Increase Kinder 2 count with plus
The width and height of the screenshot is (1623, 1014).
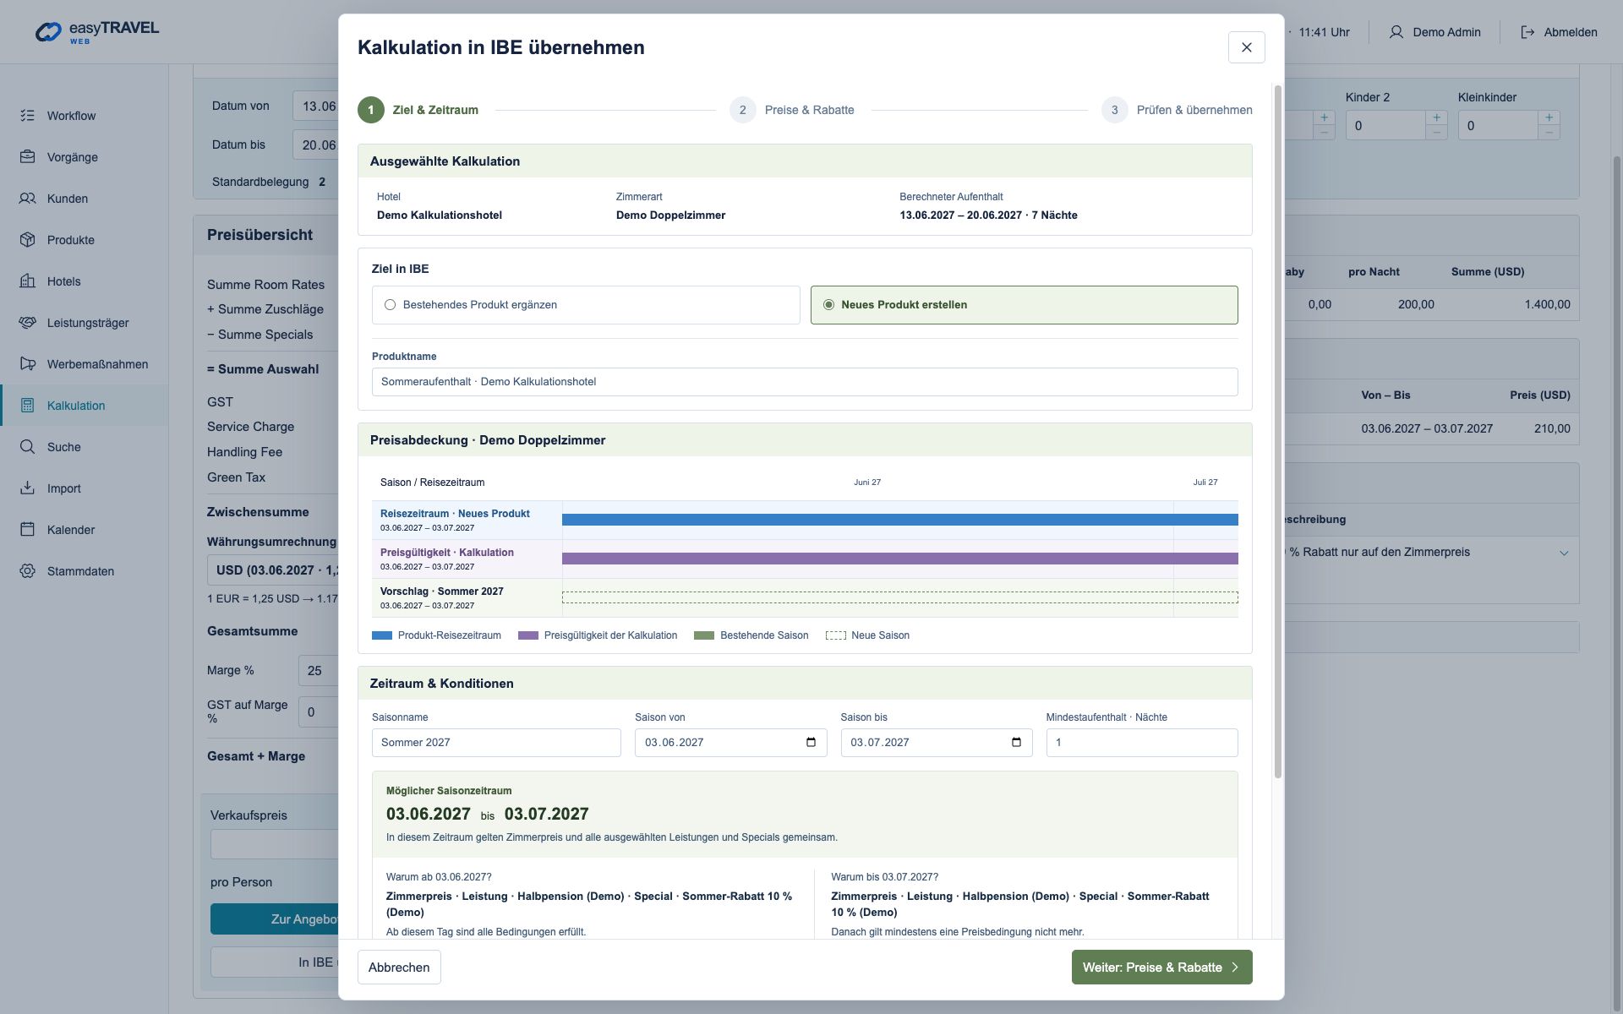1436,117
